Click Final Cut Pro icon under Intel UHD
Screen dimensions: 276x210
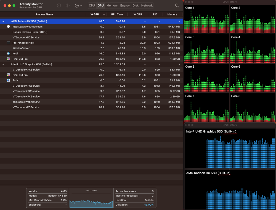8,75
